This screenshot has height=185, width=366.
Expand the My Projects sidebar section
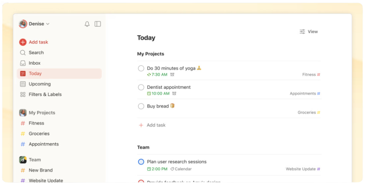click(x=42, y=113)
